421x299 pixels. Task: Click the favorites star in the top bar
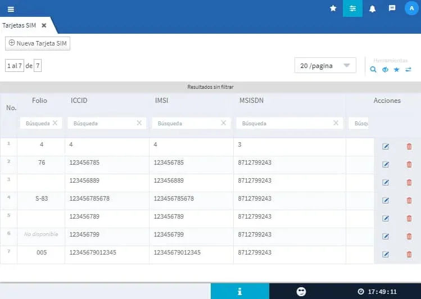(333, 8)
